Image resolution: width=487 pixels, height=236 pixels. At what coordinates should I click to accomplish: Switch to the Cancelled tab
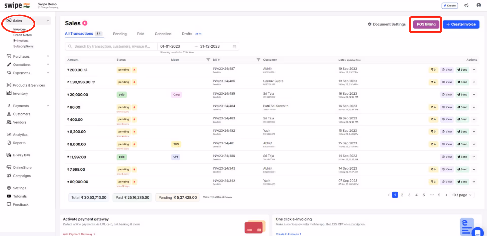pyautogui.click(x=163, y=34)
